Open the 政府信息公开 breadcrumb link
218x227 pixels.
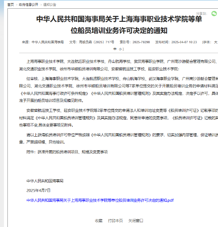click(x=28, y=5)
